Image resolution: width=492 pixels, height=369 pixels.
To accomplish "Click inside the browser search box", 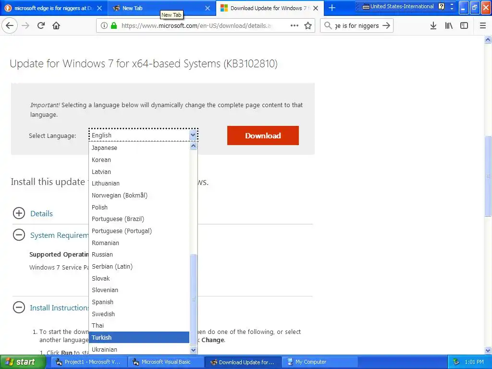I will tap(357, 26).
